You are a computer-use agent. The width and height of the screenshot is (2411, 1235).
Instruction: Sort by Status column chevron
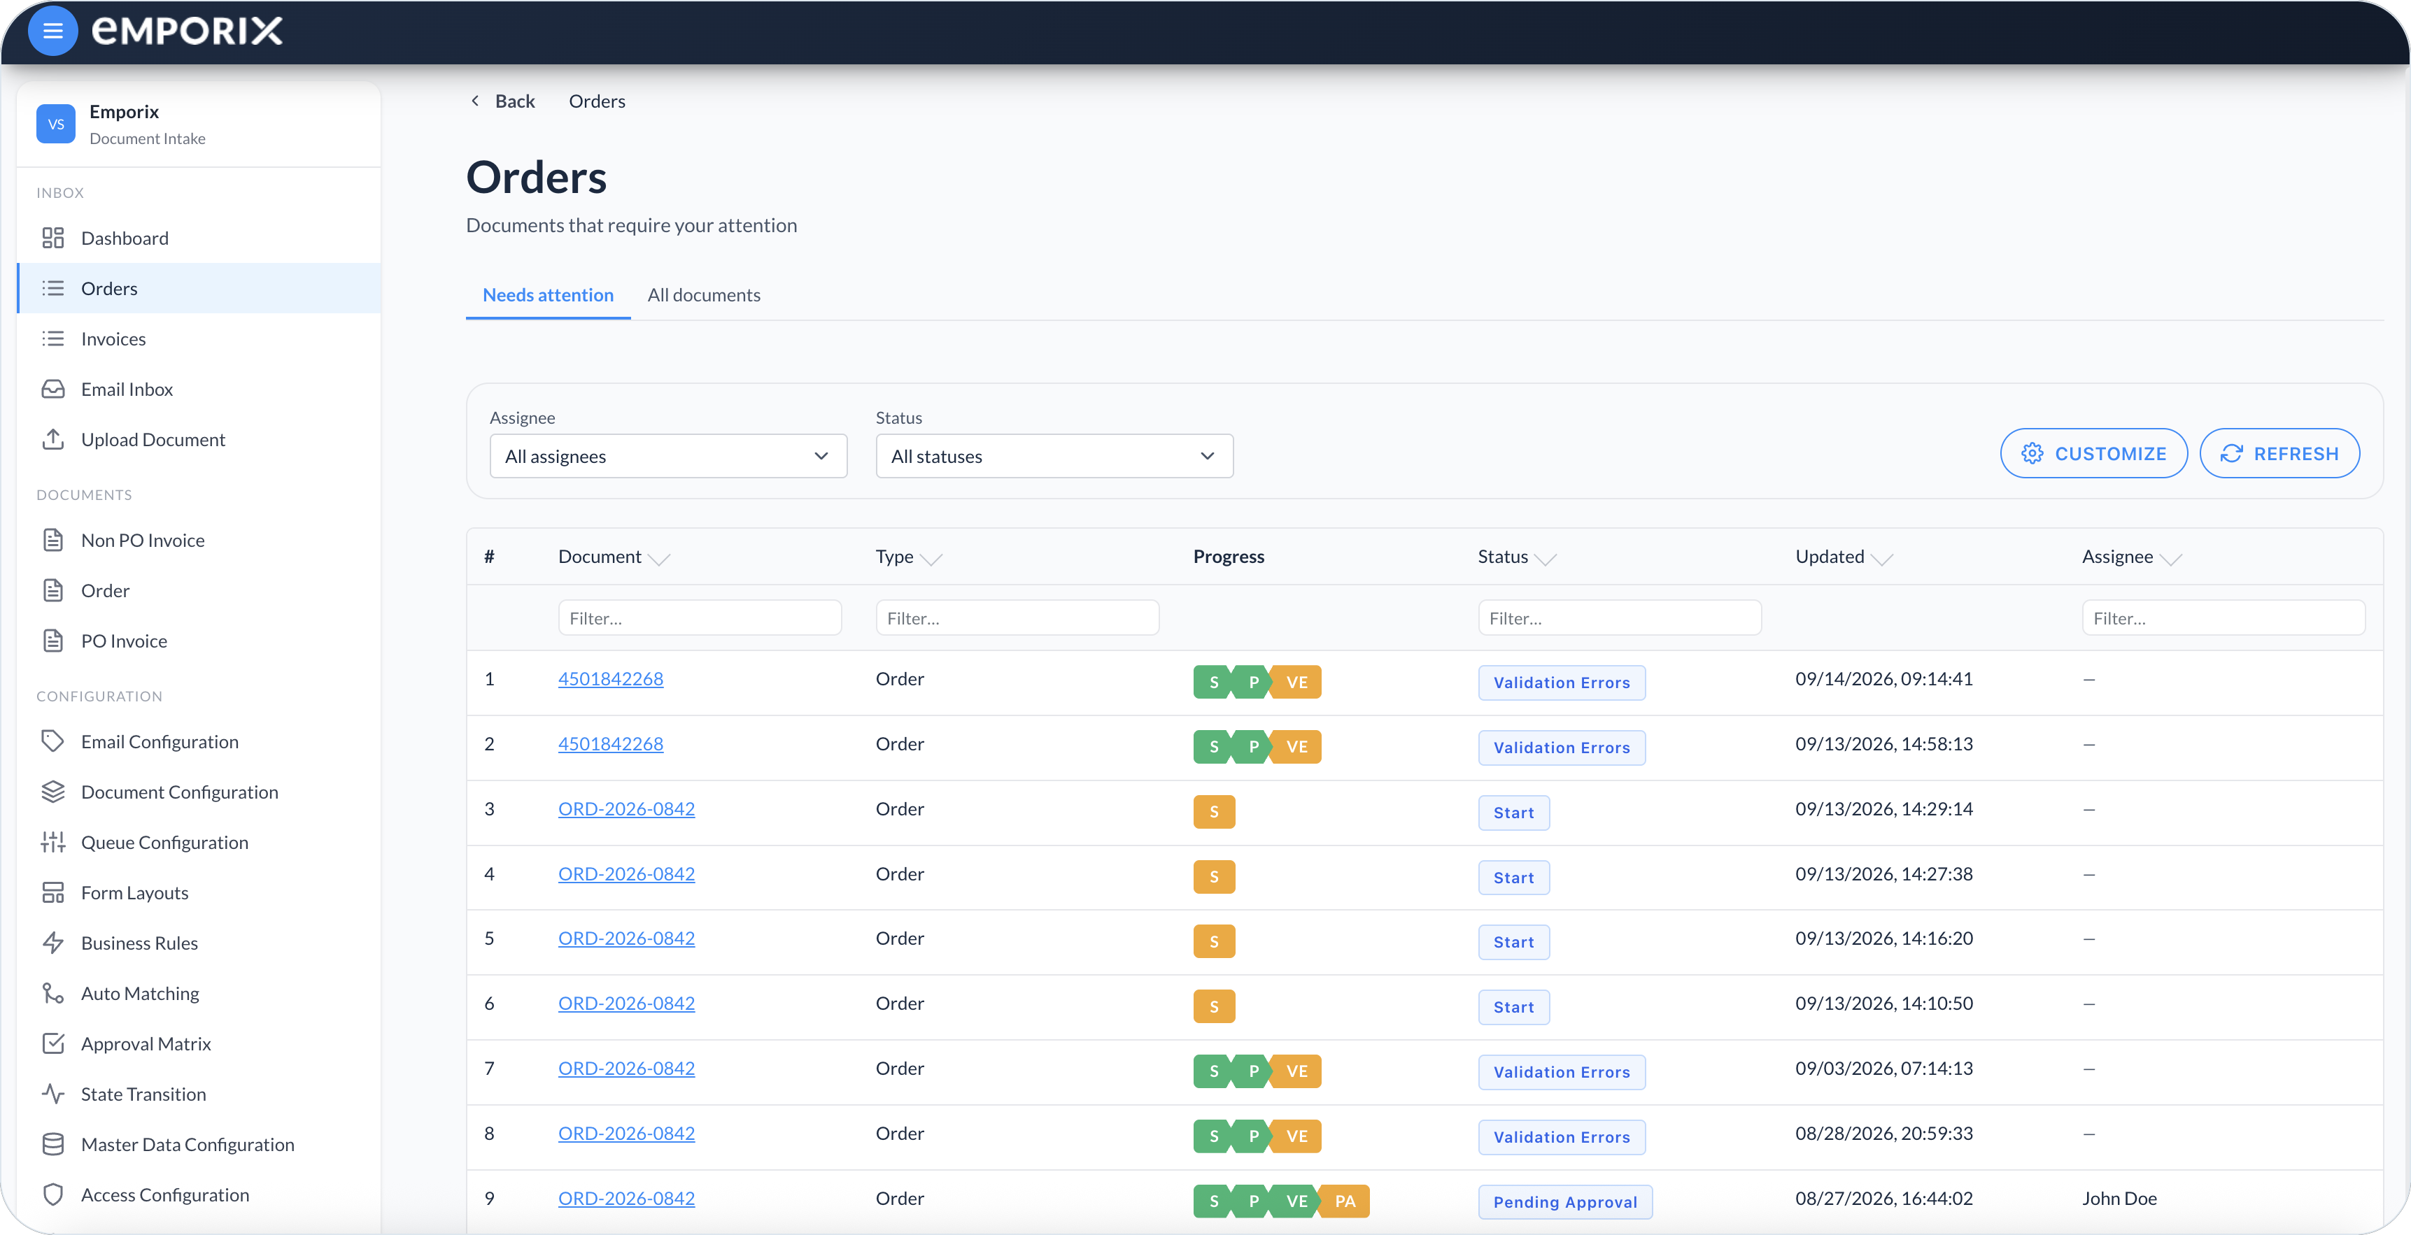(1546, 559)
